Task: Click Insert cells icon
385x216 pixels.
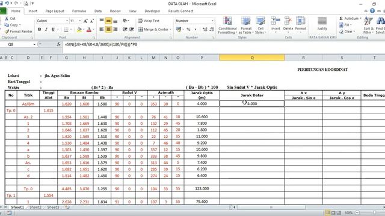Action: [x=276, y=21]
